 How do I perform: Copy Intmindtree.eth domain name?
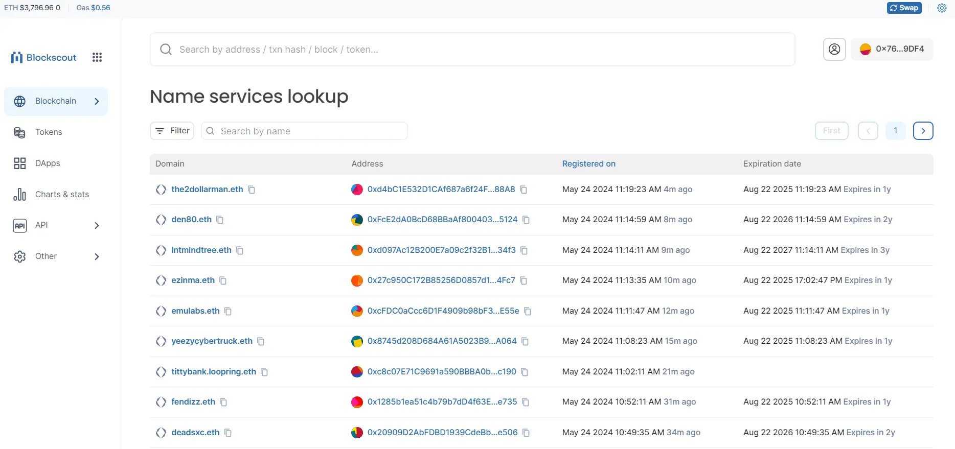click(x=240, y=250)
